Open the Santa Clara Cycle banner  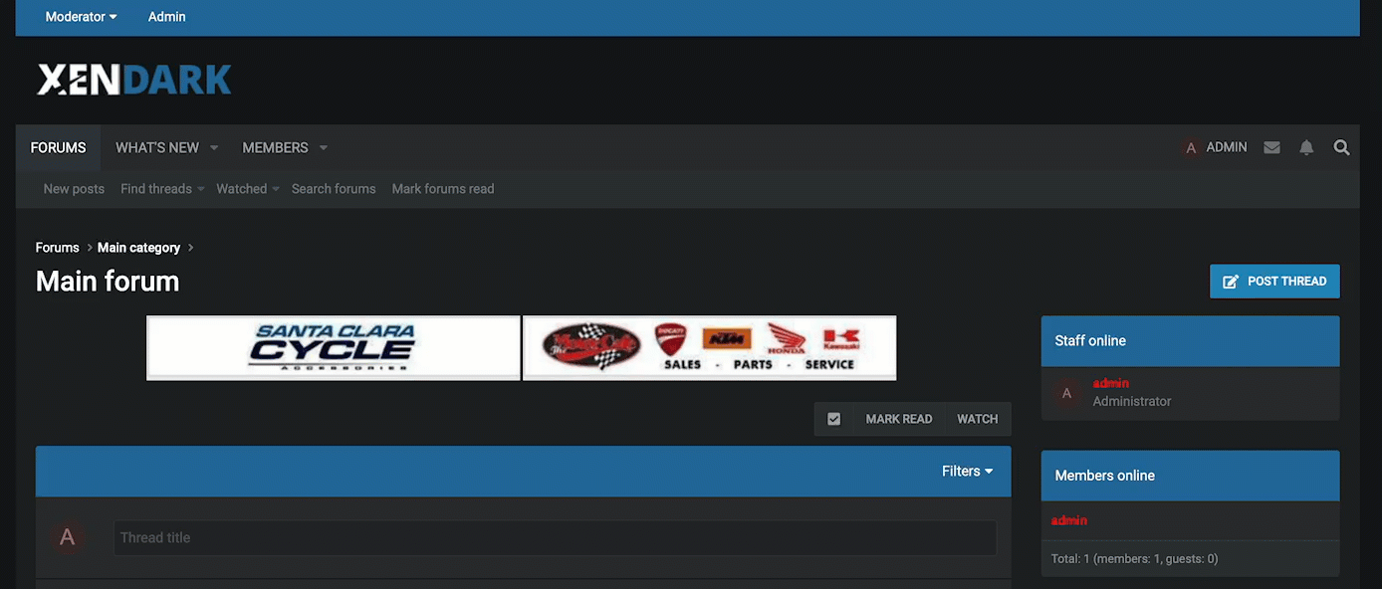coord(333,348)
